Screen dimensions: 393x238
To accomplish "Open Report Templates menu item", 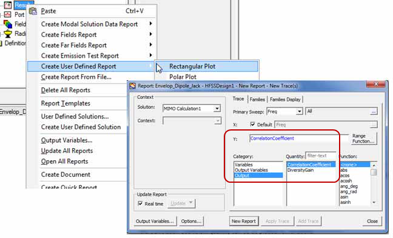I will [x=65, y=103].
